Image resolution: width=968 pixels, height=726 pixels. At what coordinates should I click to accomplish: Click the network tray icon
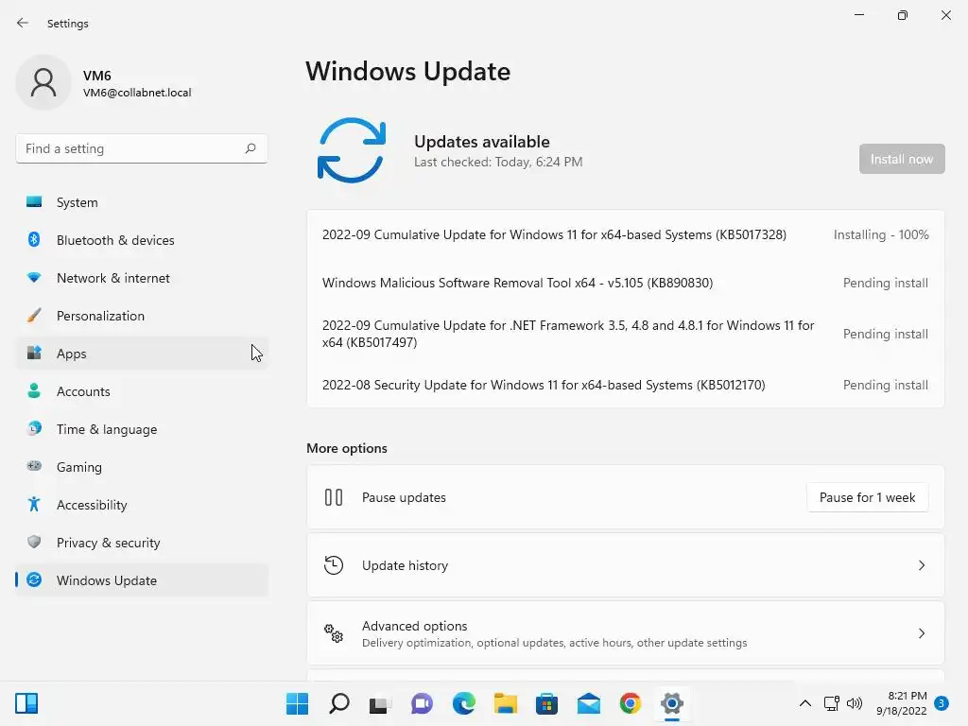(x=831, y=703)
